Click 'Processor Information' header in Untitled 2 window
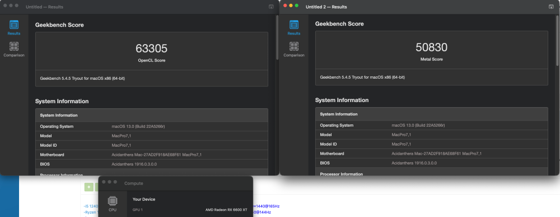Image resolution: width=560 pixels, height=217 pixels. tap(342, 174)
